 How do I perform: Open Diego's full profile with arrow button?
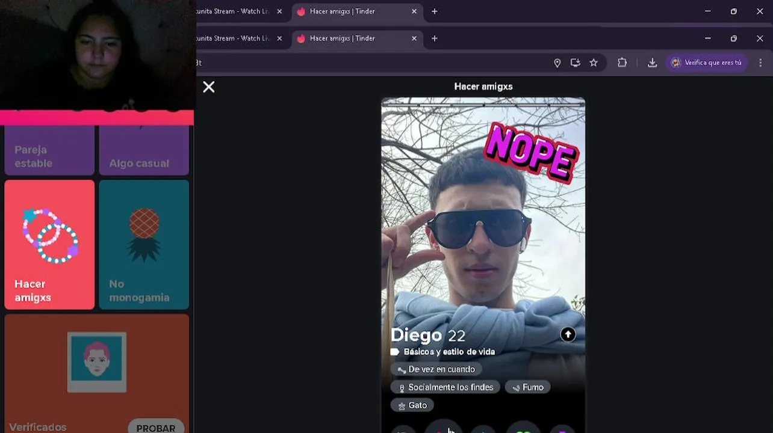click(x=568, y=335)
